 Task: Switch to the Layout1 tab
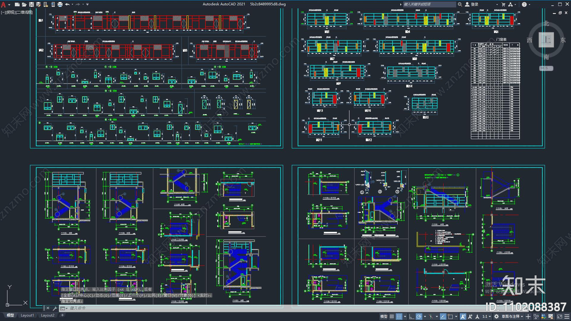click(27, 315)
